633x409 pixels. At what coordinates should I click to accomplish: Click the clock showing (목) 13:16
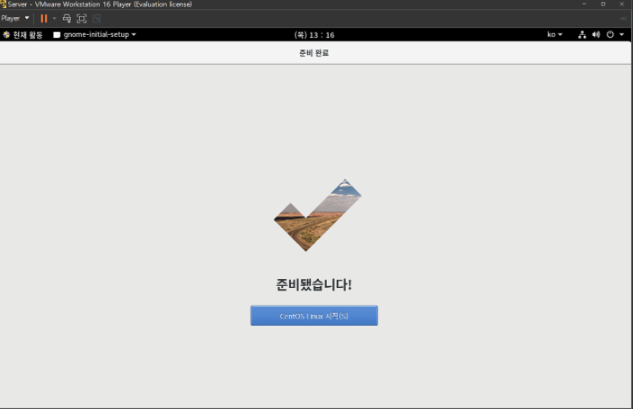[314, 35]
